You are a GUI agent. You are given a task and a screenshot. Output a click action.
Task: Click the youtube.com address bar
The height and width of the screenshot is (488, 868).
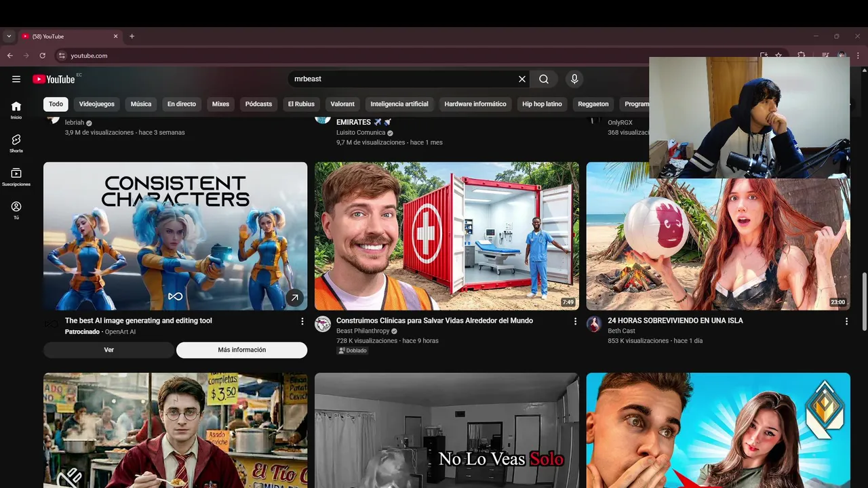407,56
